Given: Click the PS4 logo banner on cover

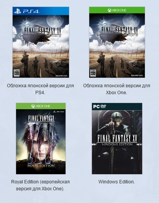Looking at the screenshot, I should 41,11.
